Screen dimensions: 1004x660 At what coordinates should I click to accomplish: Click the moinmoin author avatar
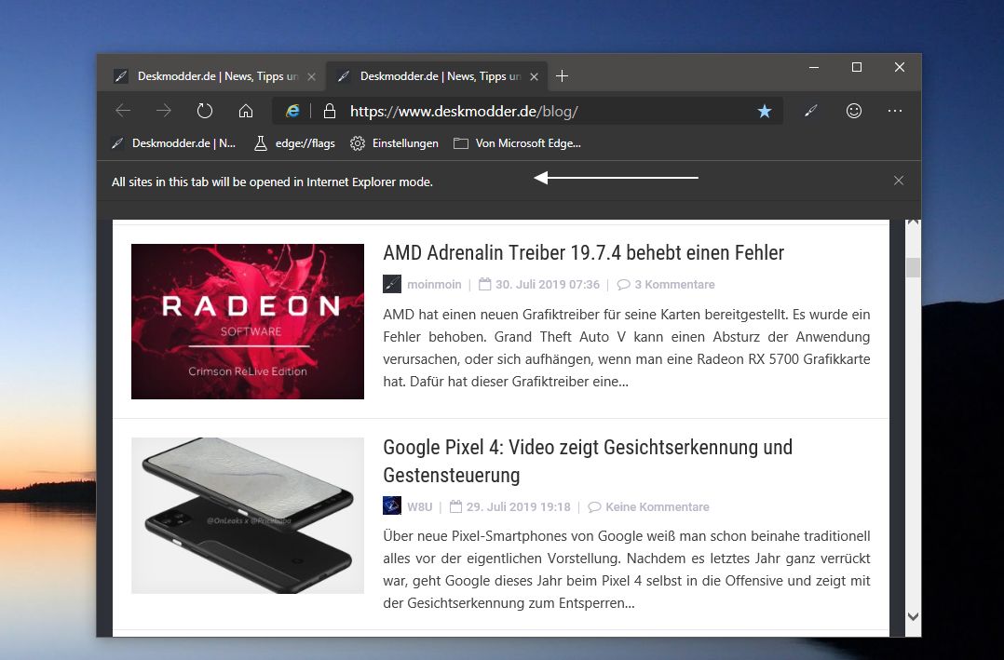click(392, 284)
